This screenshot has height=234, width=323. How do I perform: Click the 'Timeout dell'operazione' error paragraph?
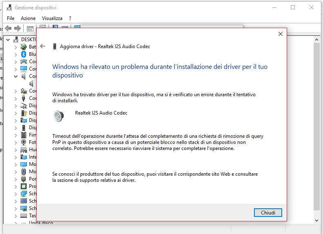pos(158,142)
